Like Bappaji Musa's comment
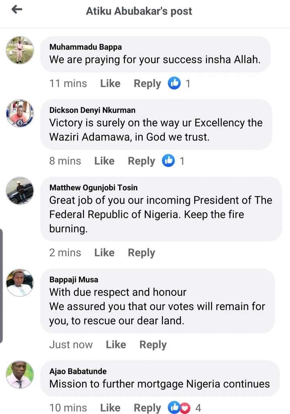Image resolution: width=290 pixels, height=414 pixels. (116, 345)
